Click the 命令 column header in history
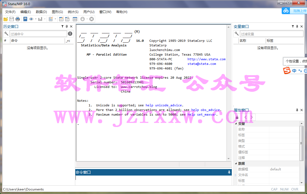The image size is (307, 194). 37,41
